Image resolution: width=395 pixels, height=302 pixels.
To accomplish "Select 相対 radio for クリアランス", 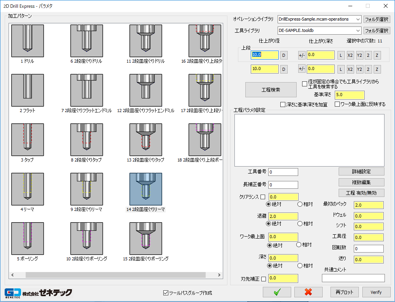I will pyautogui.click(x=300, y=204).
